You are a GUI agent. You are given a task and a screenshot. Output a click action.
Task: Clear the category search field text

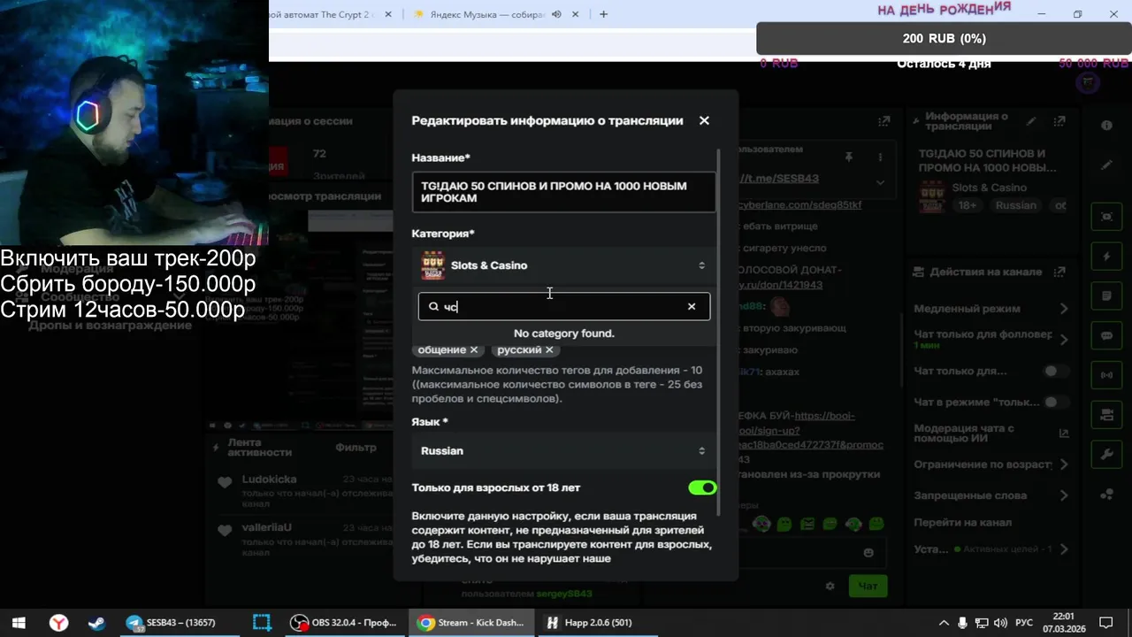[692, 306]
